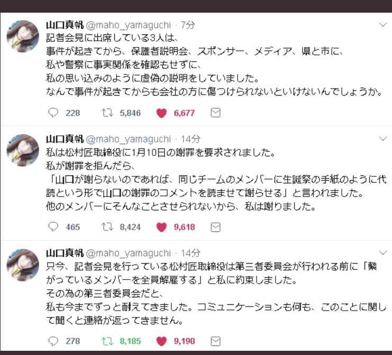The width and height of the screenshot is (392, 355).
Task: Open the chevron menu on the bottom tweet
Action: click(x=383, y=253)
